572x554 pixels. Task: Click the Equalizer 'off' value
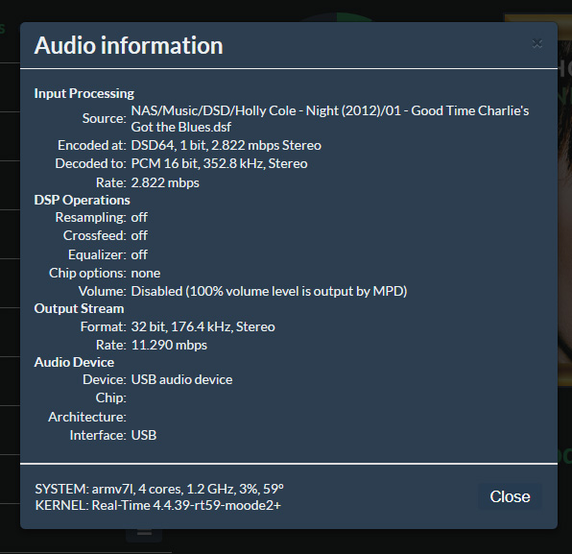click(x=139, y=254)
